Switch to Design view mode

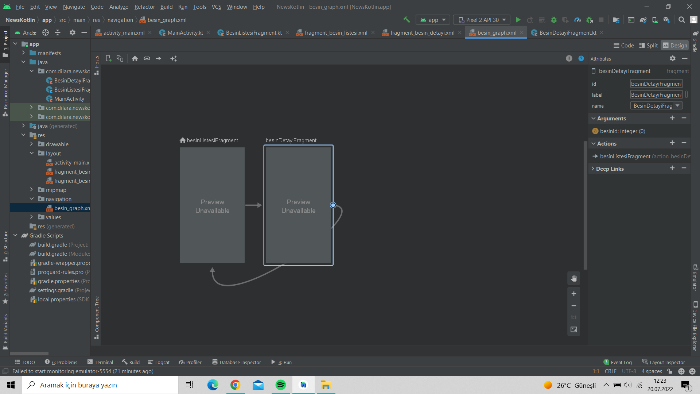click(674, 45)
